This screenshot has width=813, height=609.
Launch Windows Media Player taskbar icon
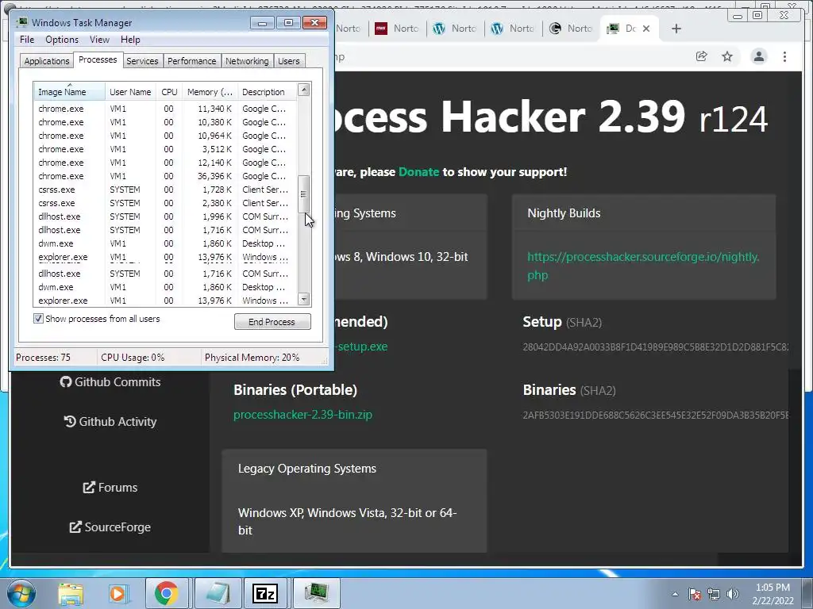118,593
